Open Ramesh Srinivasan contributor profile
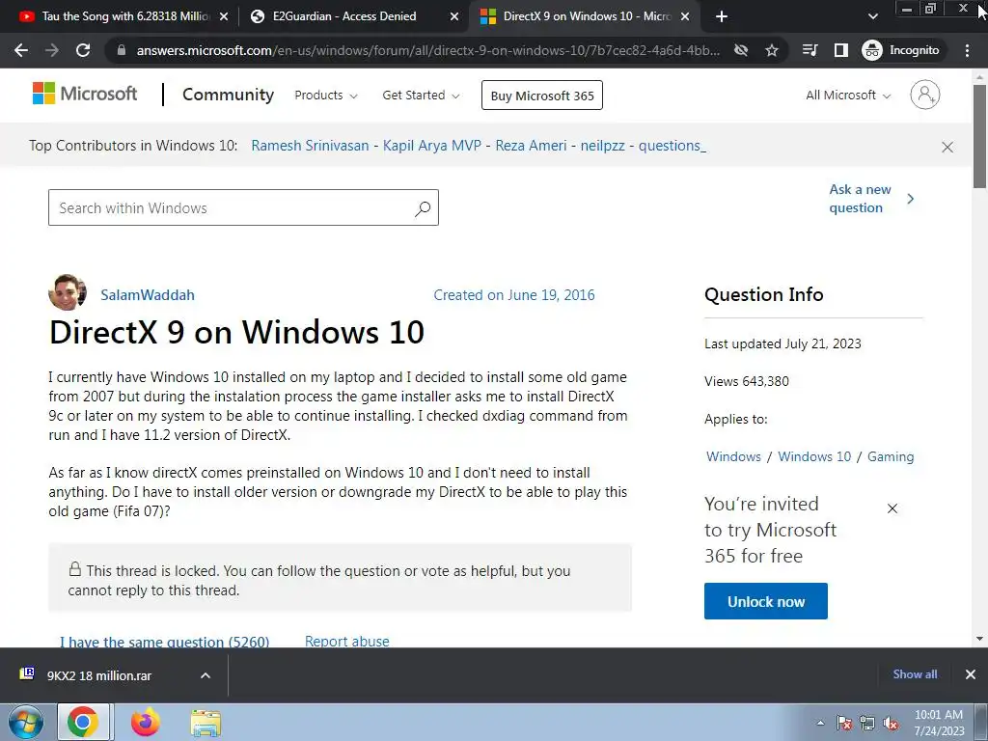988x741 pixels. (310, 146)
